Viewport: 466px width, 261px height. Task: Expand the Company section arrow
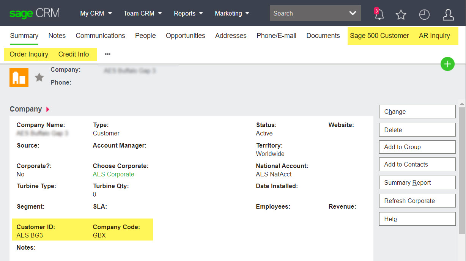pos(47,109)
